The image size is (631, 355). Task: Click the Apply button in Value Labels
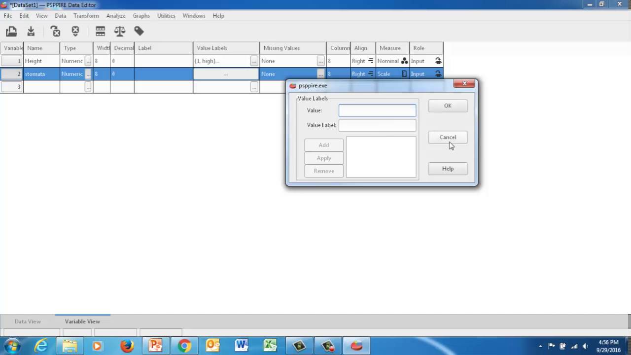pyautogui.click(x=324, y=158)
